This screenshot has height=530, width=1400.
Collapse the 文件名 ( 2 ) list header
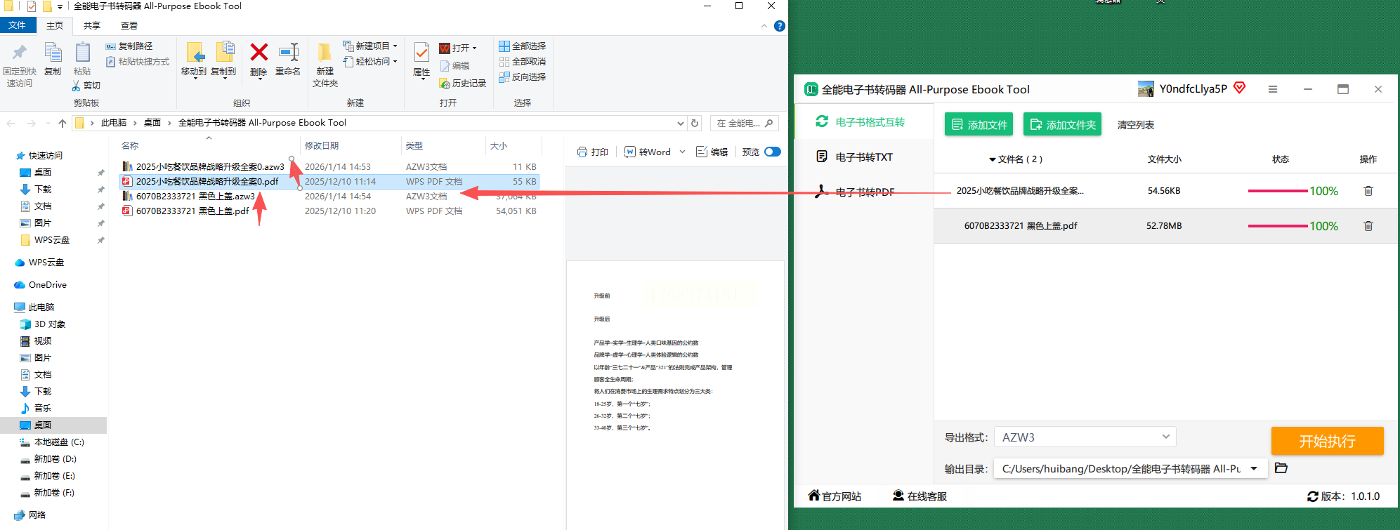[993, 160]
